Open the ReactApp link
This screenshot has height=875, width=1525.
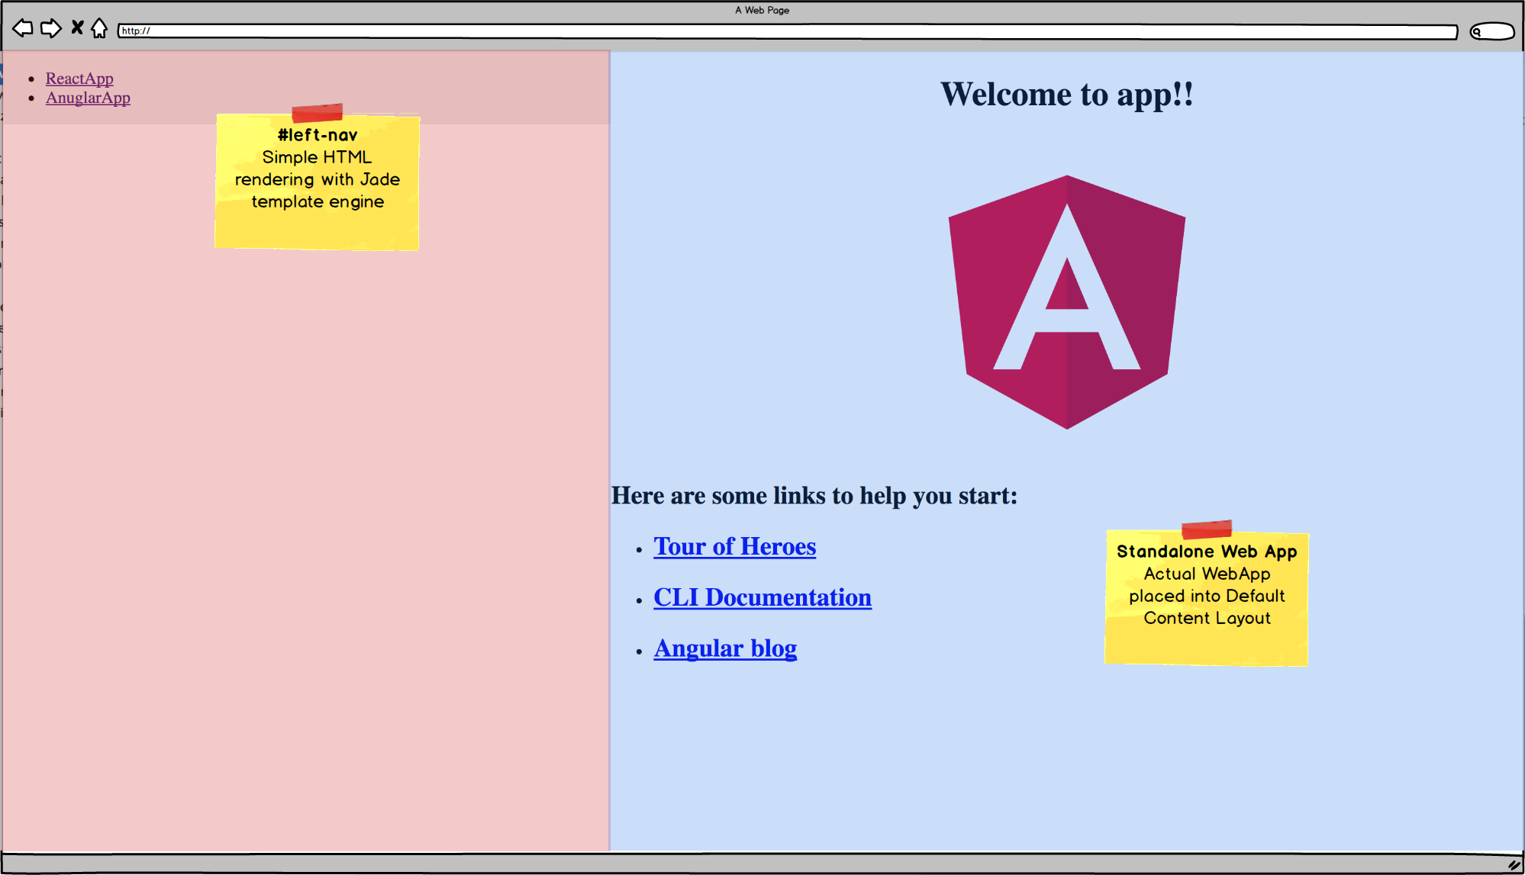coord(79,79)
